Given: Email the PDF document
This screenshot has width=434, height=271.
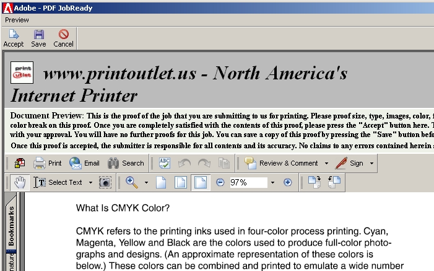Looking at the screenshot, I should click(84, 163).
